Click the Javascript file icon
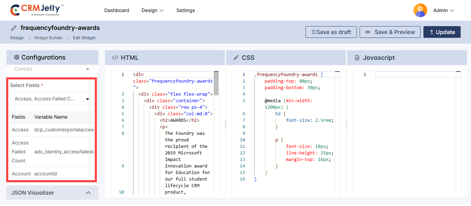This screenshot has height=206, width=471. [357, 58]
